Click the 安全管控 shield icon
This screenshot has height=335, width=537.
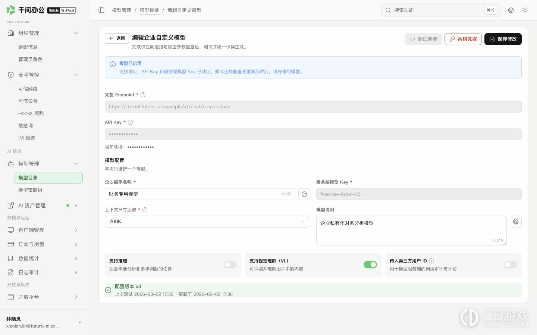click(x=11, y=75)
